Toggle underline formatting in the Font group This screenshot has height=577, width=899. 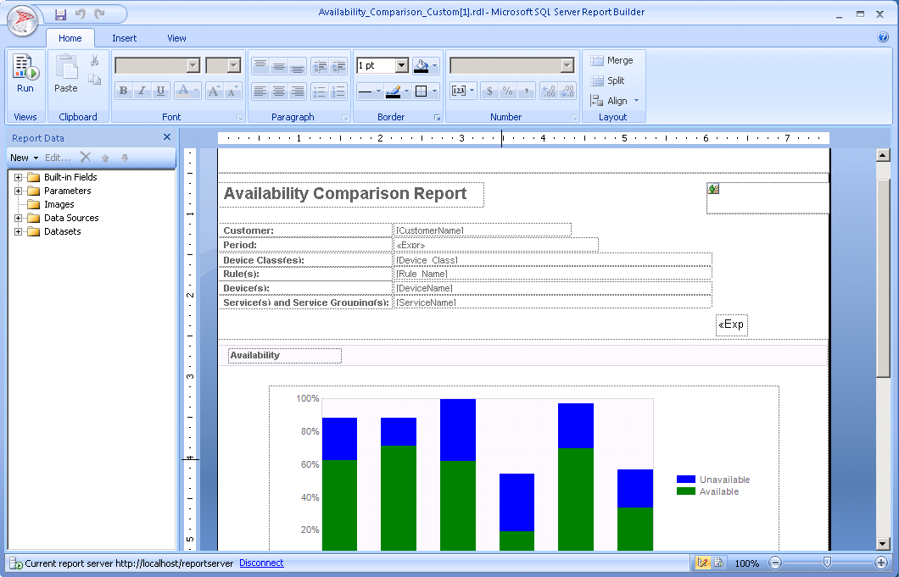point(159,90)
